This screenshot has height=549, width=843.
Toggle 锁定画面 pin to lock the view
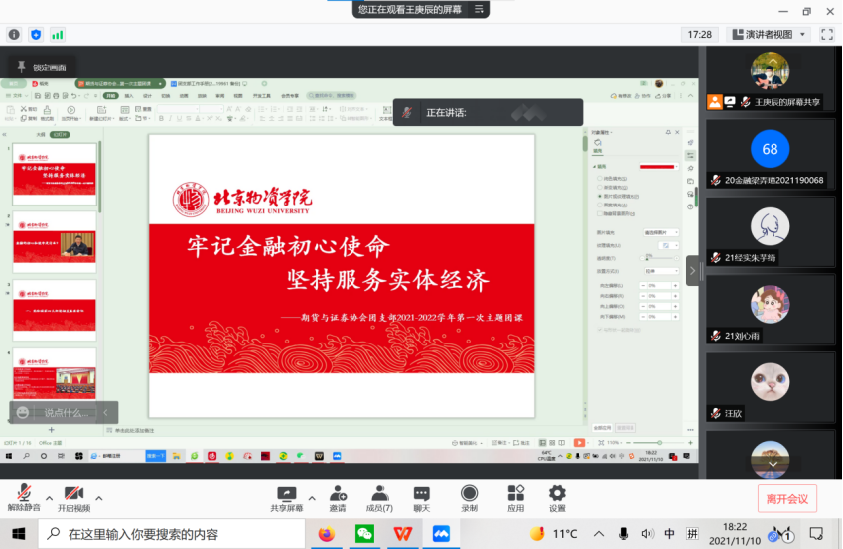[x=38, y=67]
